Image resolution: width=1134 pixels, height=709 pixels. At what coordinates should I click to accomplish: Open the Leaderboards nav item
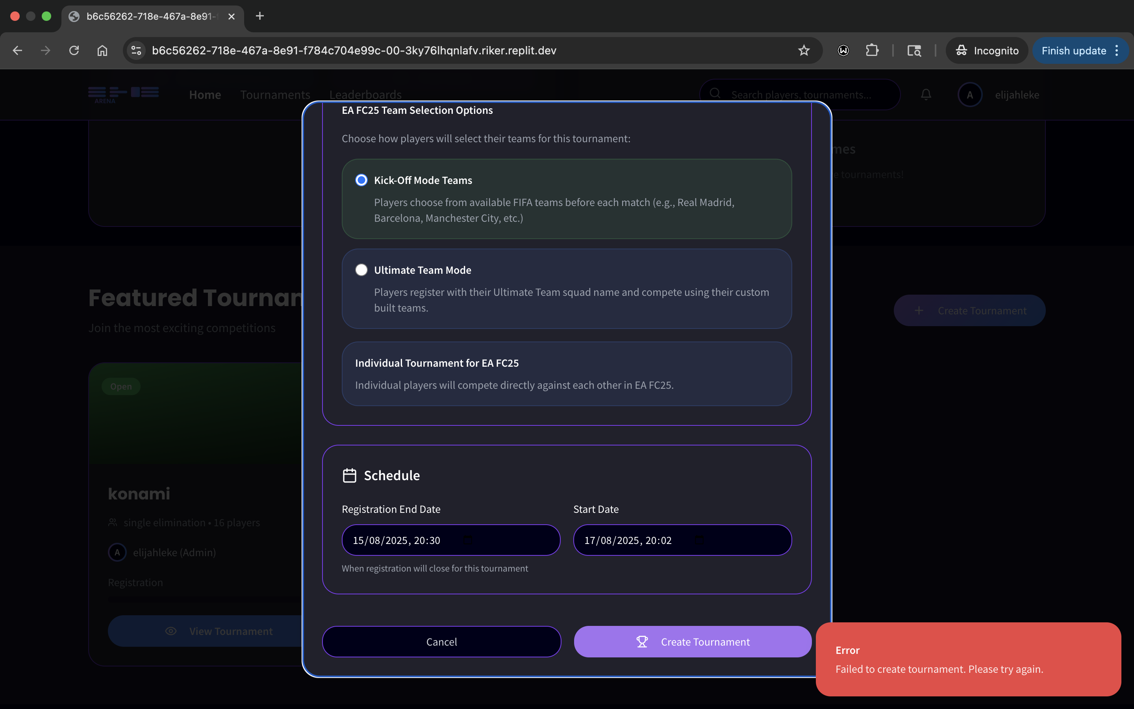coord(365,95)
